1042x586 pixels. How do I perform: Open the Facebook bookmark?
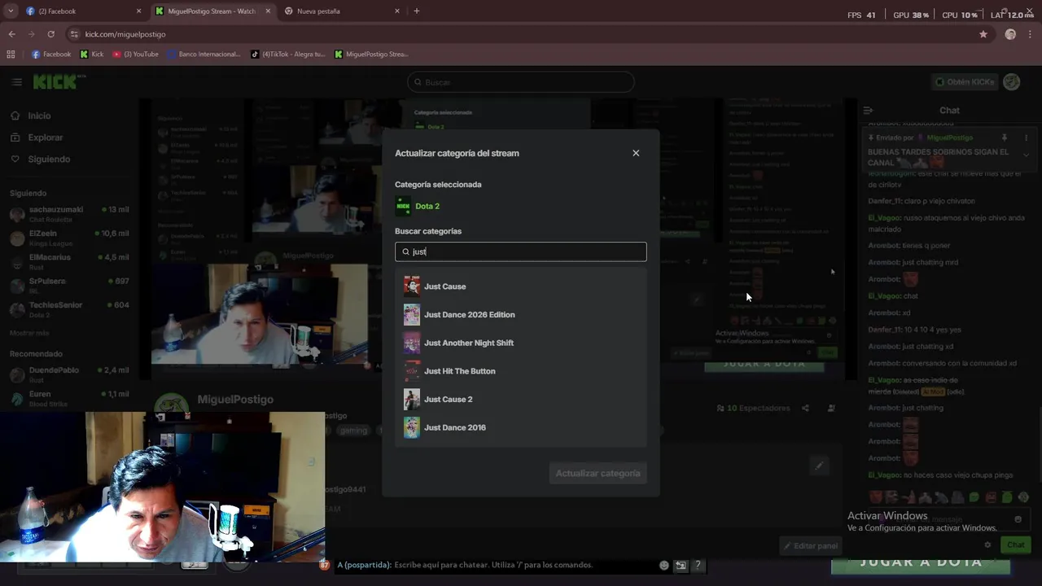click(x=51, y=55)
